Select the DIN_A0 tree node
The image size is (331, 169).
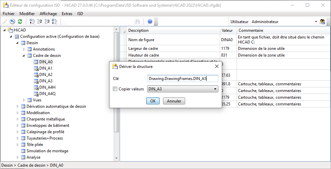(46, 62)
